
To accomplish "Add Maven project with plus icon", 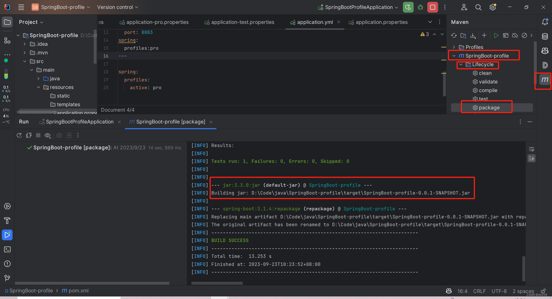I will tap(484, 35).
